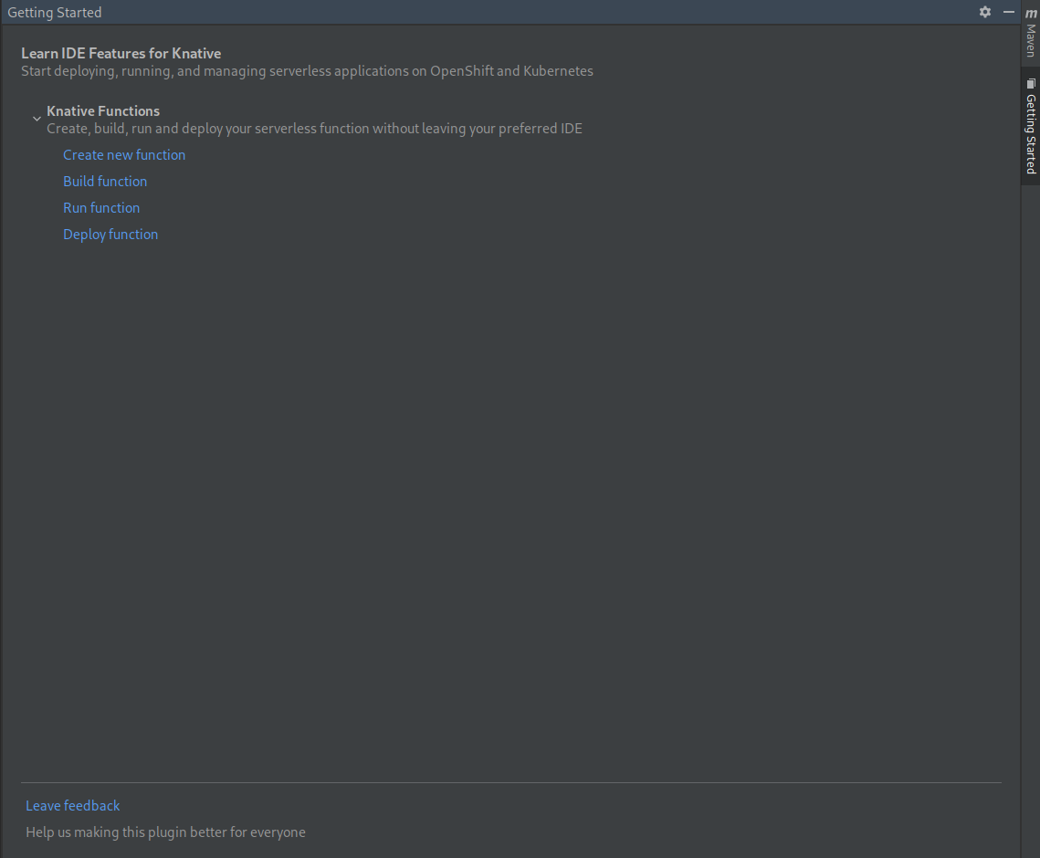This screenshot has height=858, width=1040.
Task: Click the Knative Functions heading
Action: click(103, 110)
